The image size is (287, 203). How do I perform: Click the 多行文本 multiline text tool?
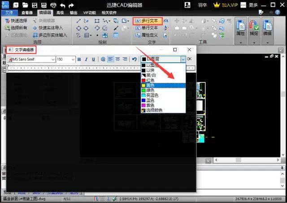coord(147,21)
